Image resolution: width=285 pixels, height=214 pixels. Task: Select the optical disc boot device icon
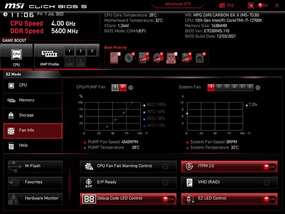point(129,58)
